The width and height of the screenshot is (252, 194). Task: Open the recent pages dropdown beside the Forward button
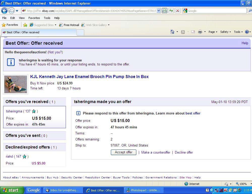click(17, 11)
